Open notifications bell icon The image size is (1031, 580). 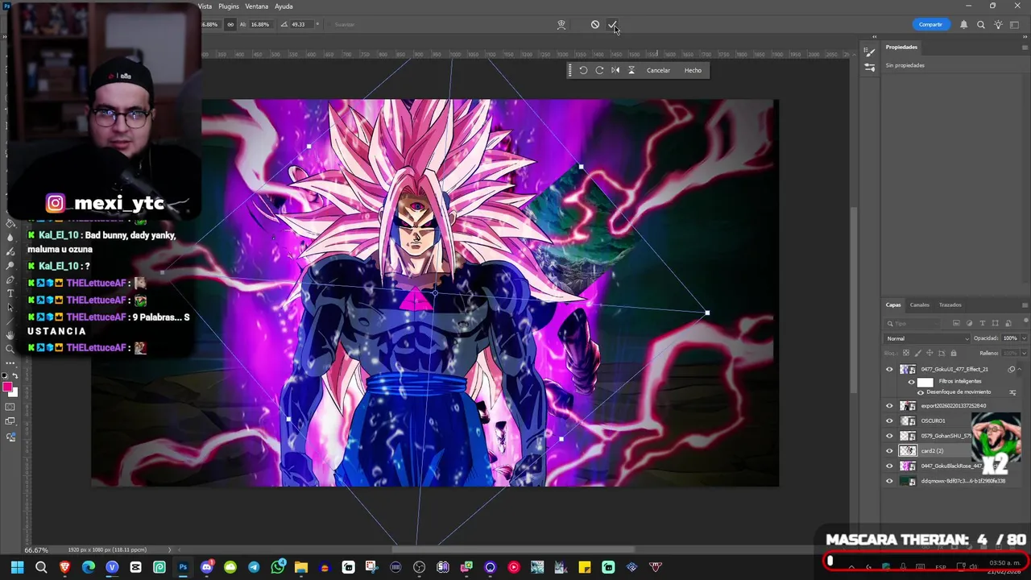[x=963, y=25]
